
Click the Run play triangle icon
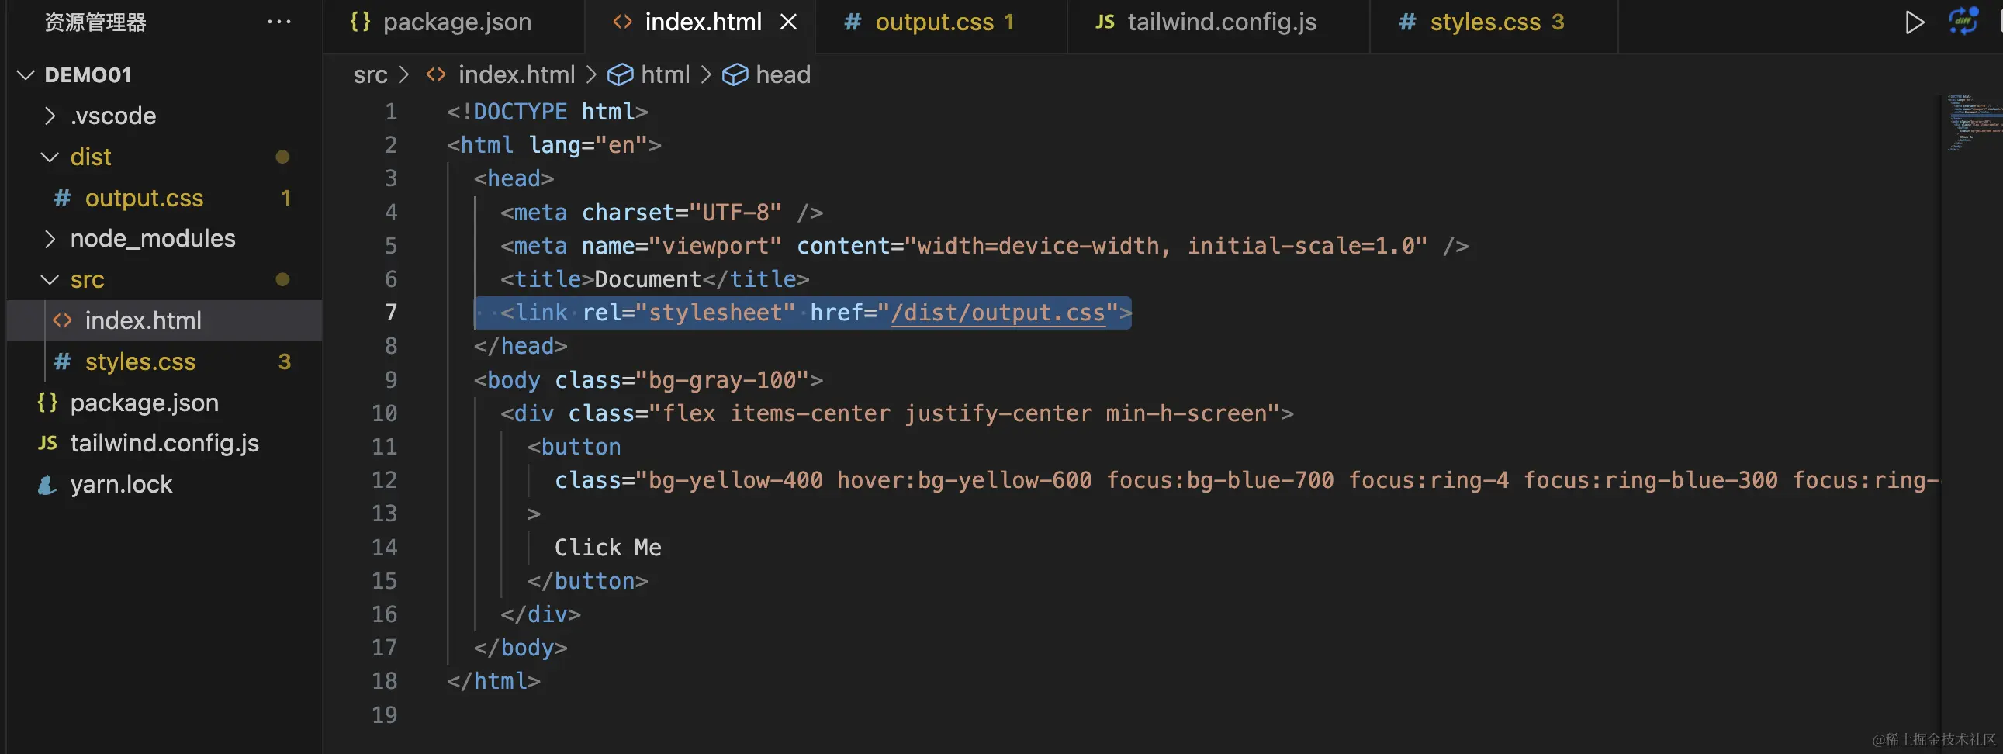pyautogui.click(x=1915, y=22)
